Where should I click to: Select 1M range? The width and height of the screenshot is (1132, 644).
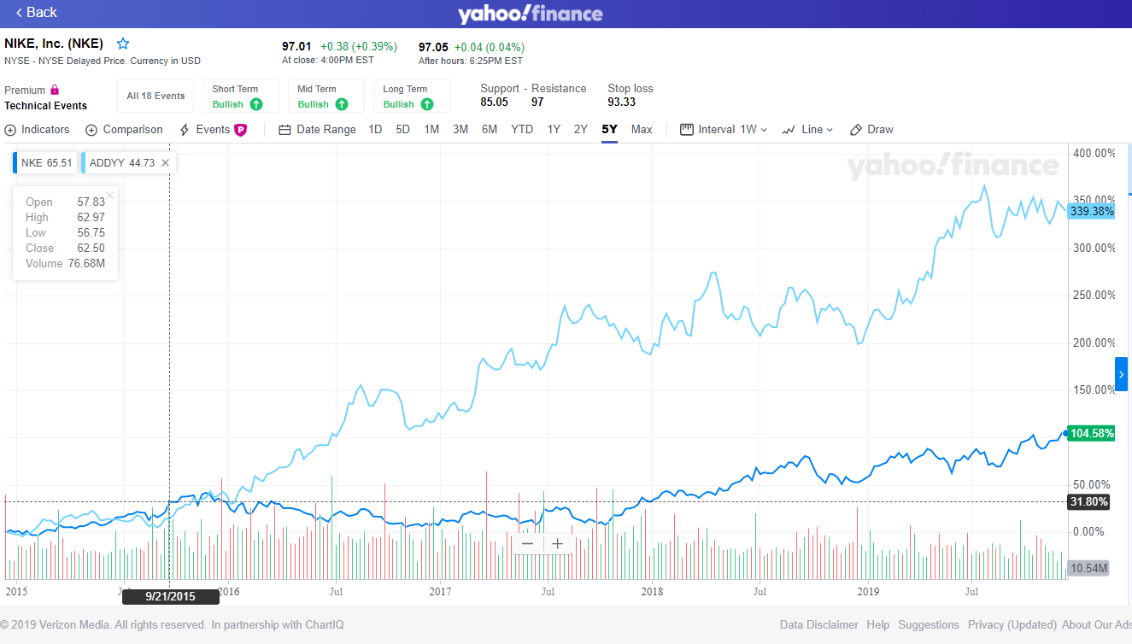click(431, 130)
